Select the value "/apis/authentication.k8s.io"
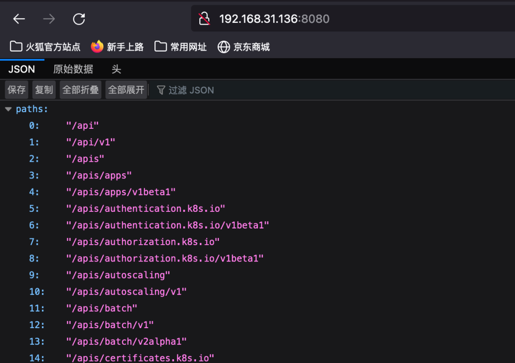Image resolution: width=515 pixels, height=363 pixels. coord(145,208)
